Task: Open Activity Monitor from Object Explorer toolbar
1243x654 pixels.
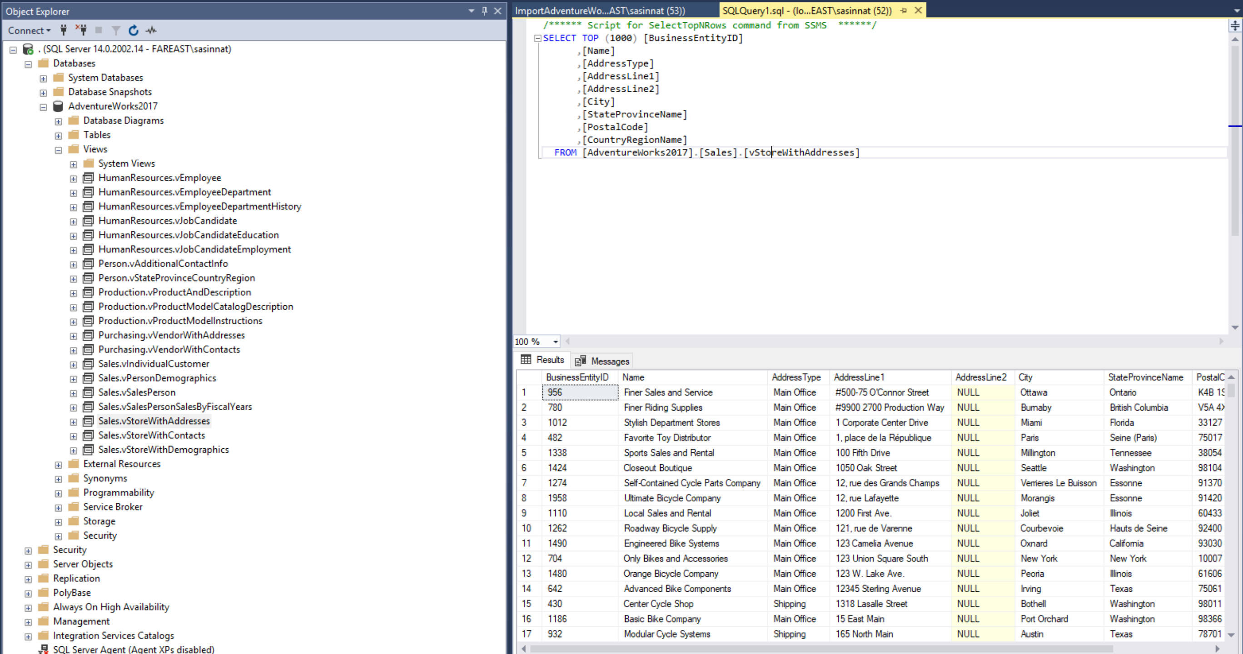Action: pyautogui.click(x=152, y=30)
